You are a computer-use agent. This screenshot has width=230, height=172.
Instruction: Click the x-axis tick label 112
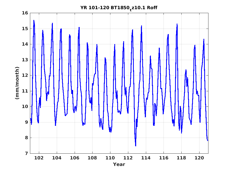(128, 158)
